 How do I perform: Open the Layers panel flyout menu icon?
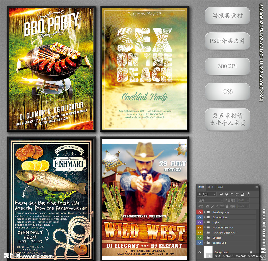256,187
